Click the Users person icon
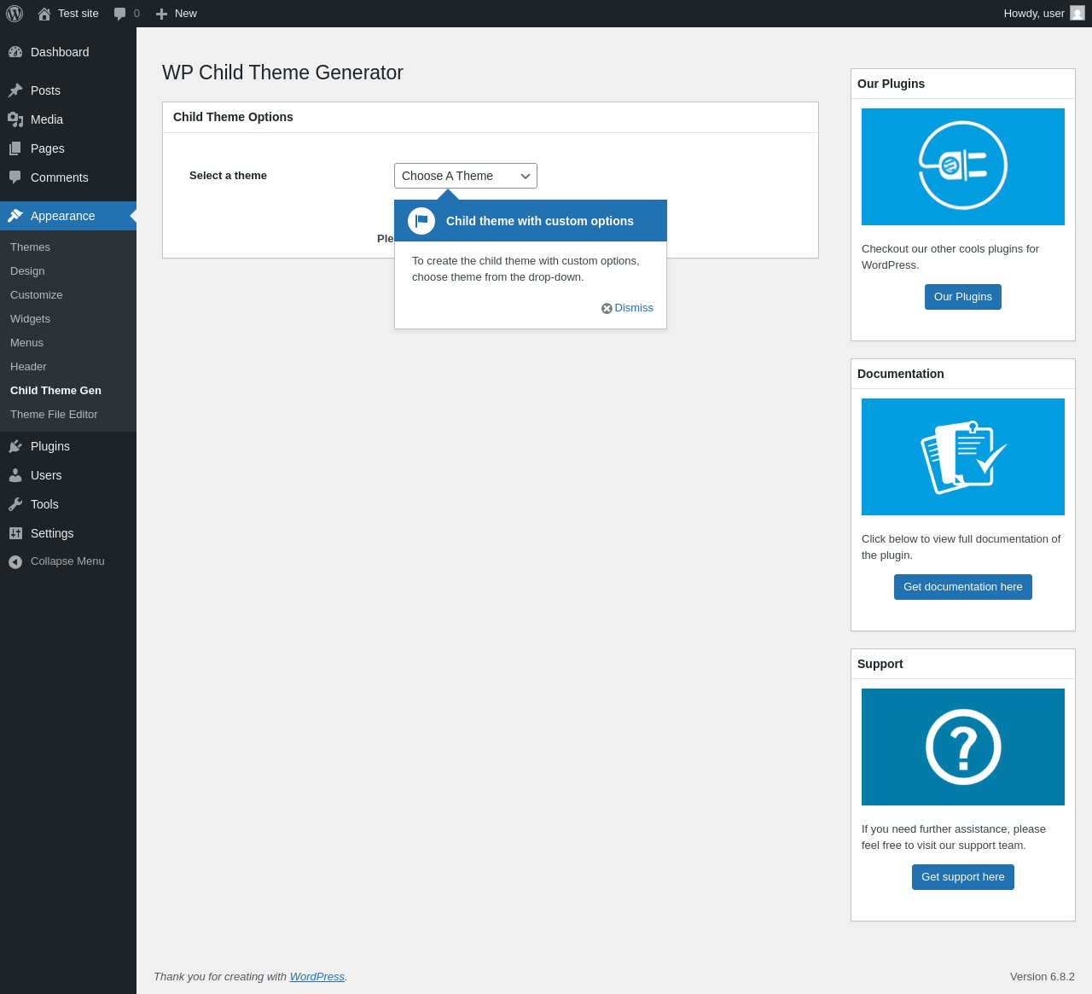Screen dimensions: 1092x994 point(15,475)
